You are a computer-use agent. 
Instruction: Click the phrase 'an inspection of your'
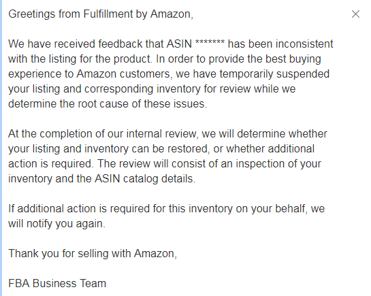pyautogui.click(x=271, y=163)
